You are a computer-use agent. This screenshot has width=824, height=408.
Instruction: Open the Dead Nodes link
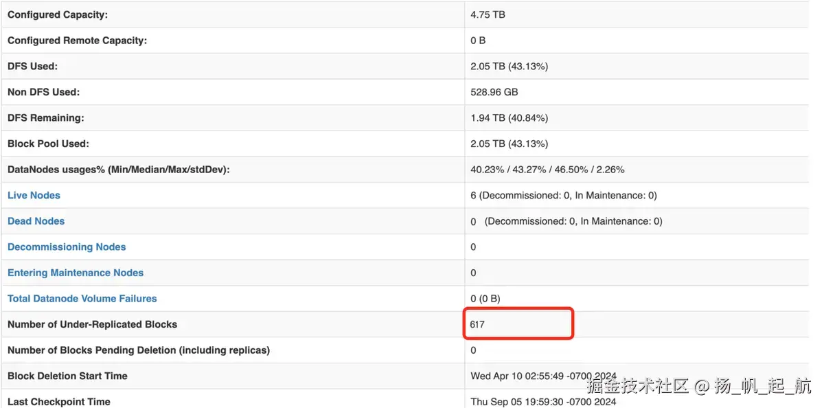tap(36, 221)
